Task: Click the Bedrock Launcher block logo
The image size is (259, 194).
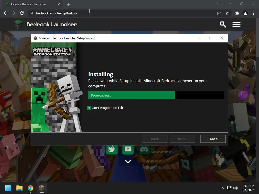Action: [x=18, y=24]
